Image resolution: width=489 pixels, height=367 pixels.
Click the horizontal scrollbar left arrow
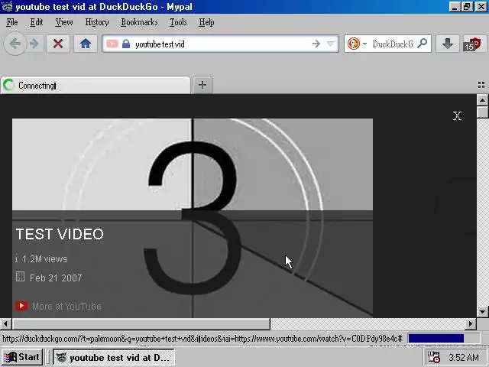(x=5, y=324)
